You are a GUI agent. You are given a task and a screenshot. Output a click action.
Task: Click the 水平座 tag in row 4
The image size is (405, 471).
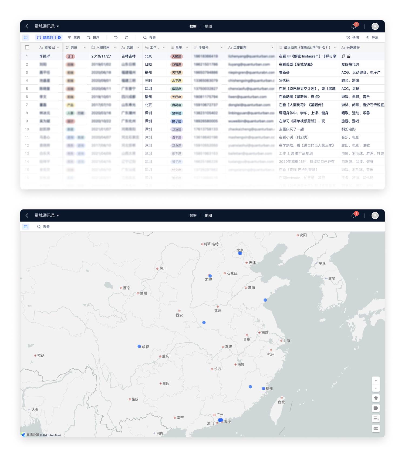[x=177, y=81]
